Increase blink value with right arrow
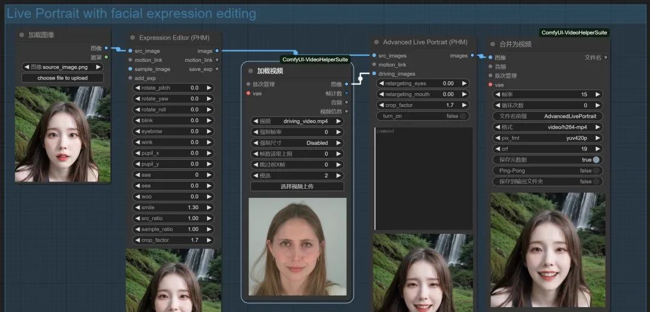The image size is (650, 312). click(x=209, y=120)
